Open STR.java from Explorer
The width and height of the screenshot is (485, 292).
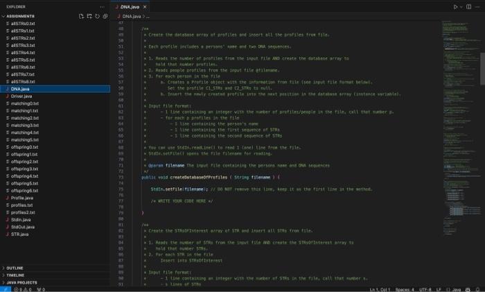[55, 234]
